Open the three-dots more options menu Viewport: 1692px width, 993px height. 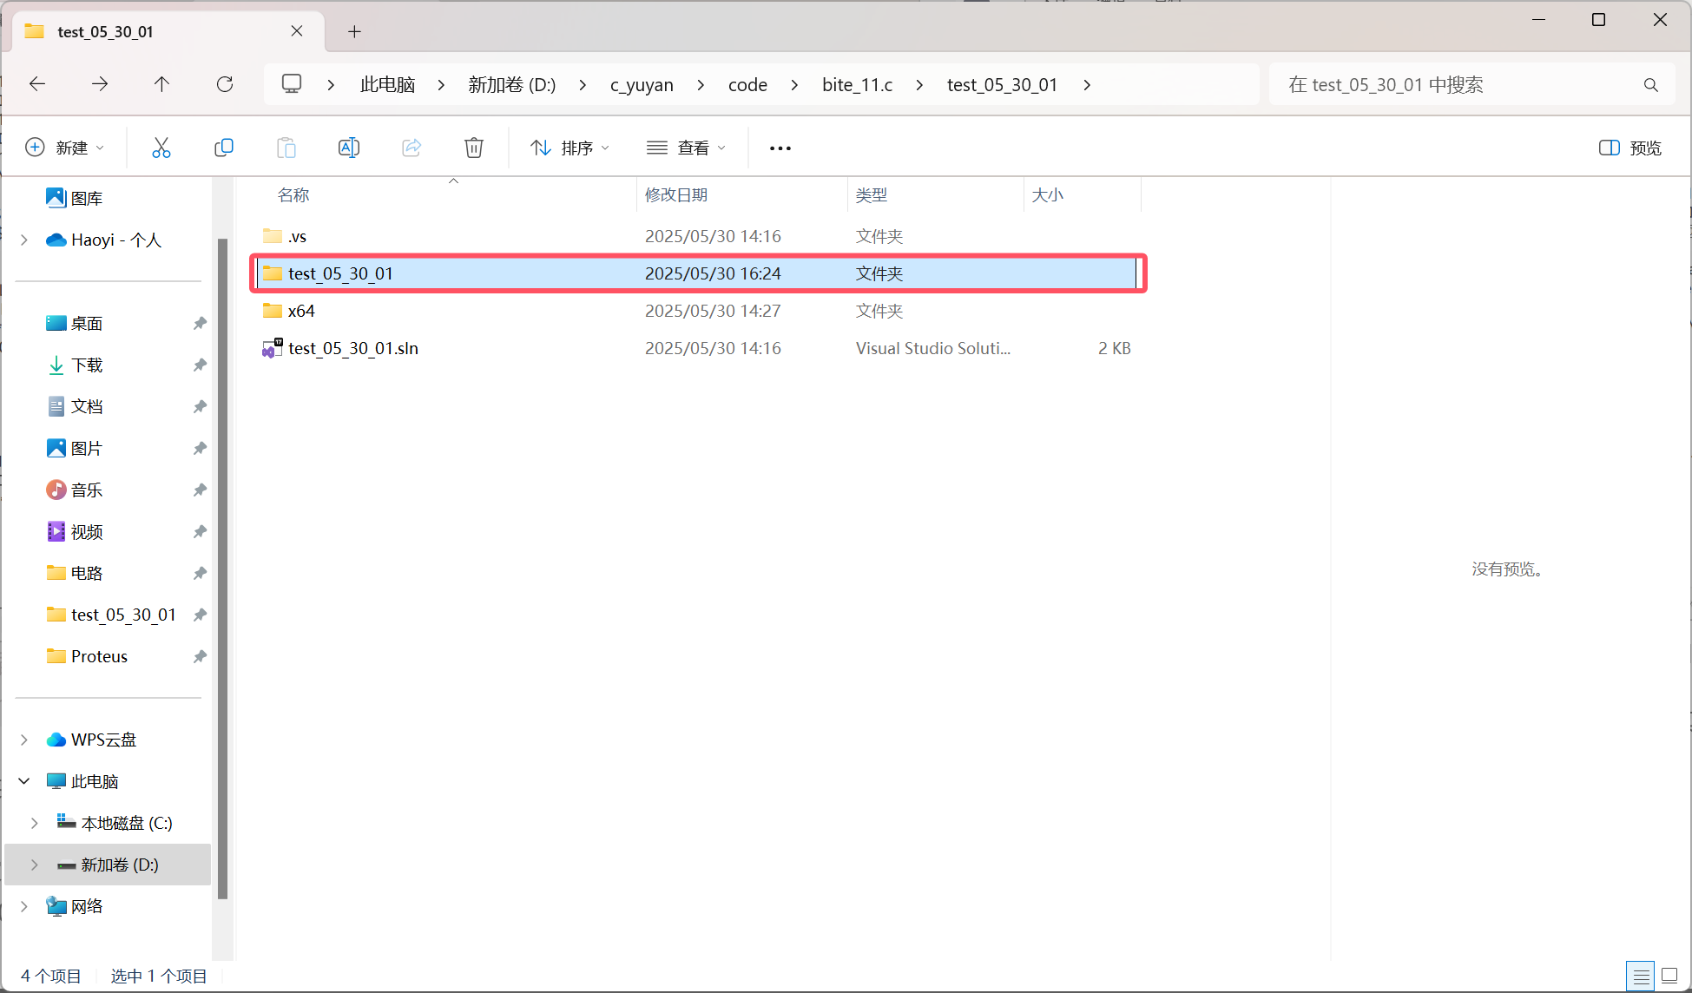click(780, 148)
